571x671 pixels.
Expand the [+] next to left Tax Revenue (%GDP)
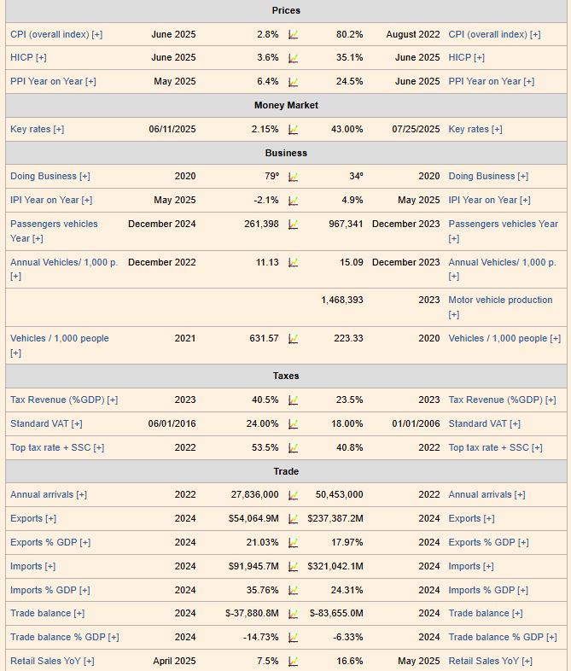pos(112,400)
